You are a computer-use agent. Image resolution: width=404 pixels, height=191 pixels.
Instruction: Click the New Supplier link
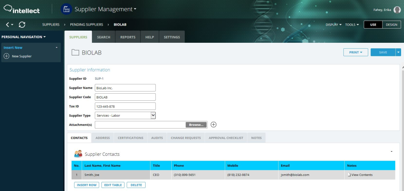point(21,56)
